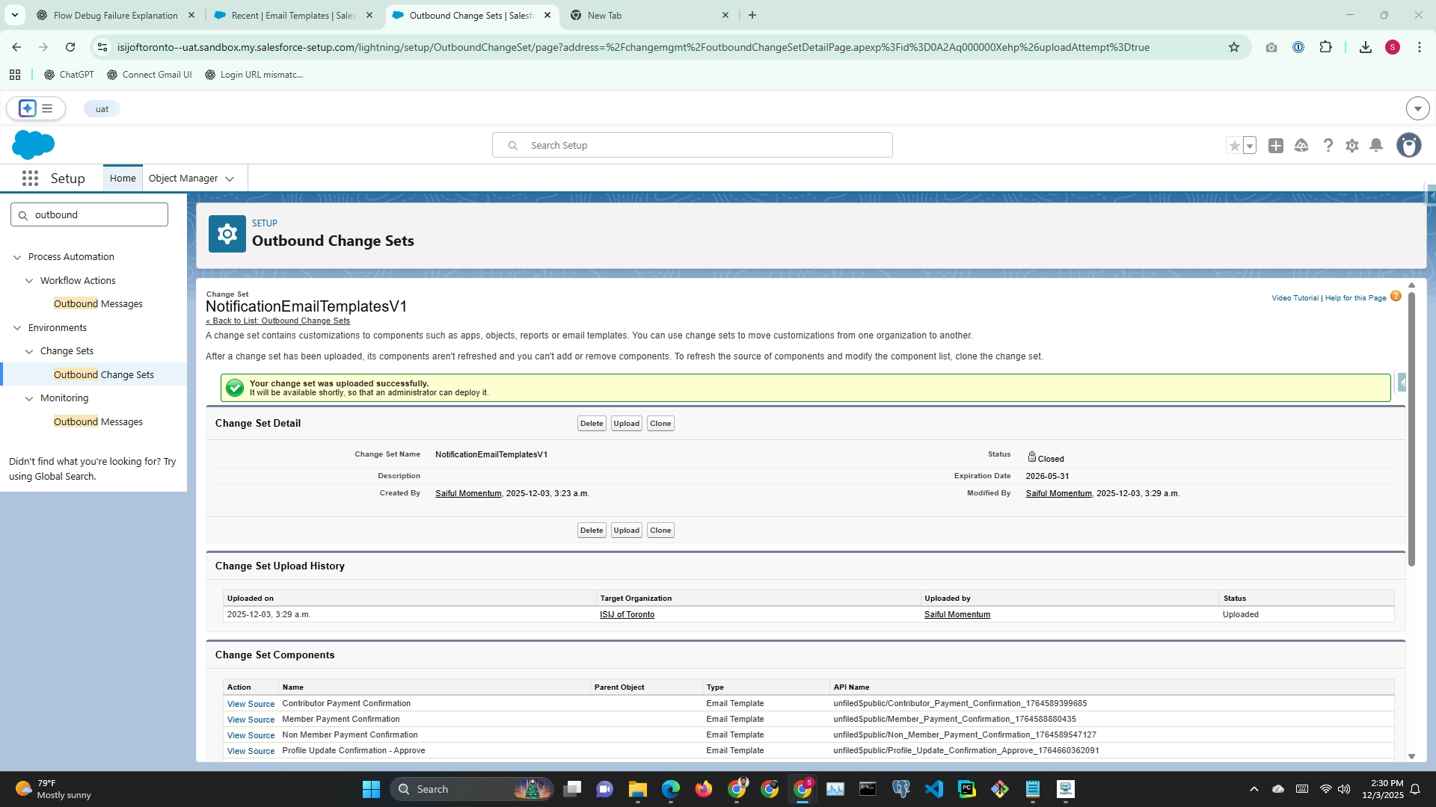
Task: Bookmark the page with the Chrome star icon
Action: [x=1234, y=47]
